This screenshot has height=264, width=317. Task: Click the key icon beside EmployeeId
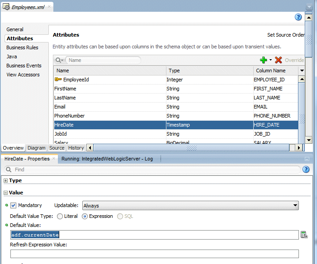point(58,80)
